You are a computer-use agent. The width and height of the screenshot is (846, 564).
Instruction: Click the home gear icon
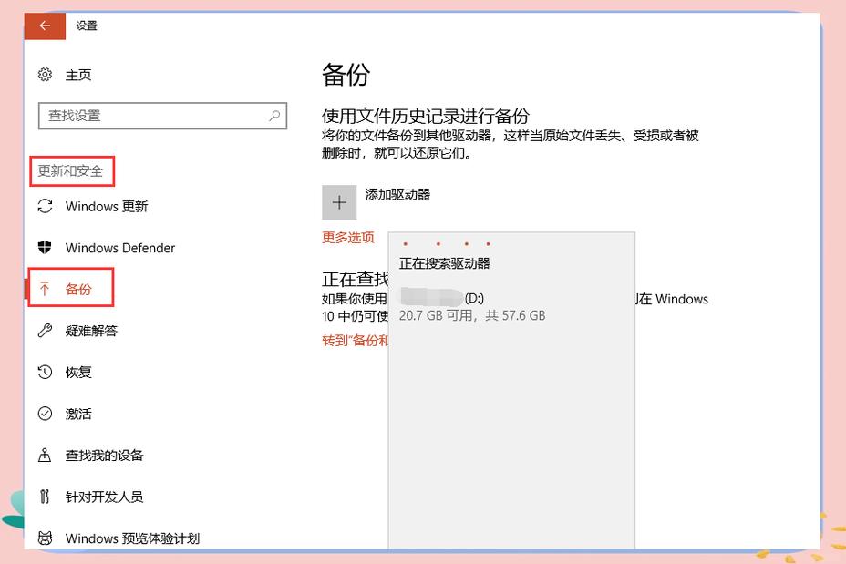(x=45, y=75)
